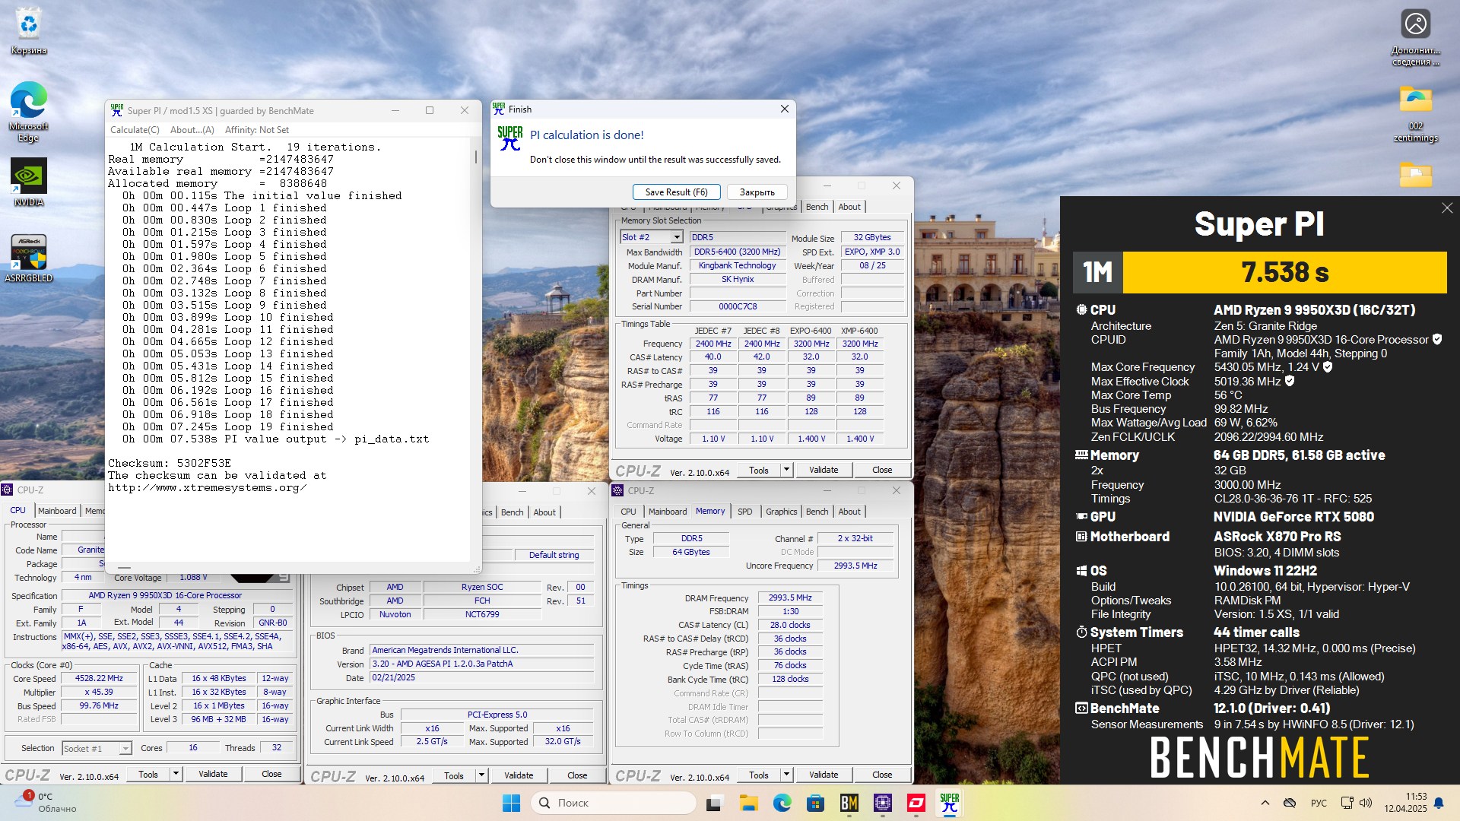Click the Закрыть button in Finish dialog
This screenshot has height=821, width=1460.
[x=757, y=192]
